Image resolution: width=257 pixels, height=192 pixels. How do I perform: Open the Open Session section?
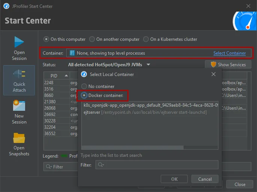(19, 48)
